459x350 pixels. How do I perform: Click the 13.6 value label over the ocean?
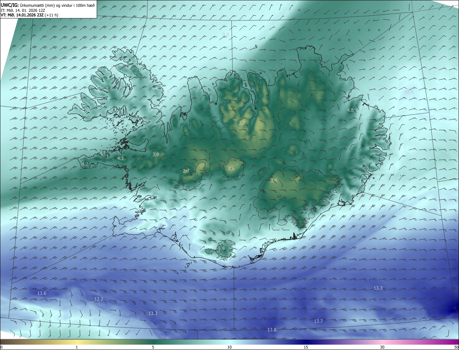[x=42, y=293]
